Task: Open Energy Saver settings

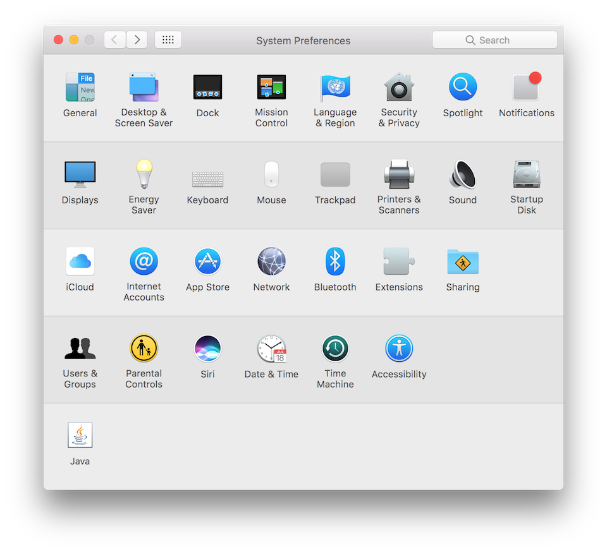Action: pos(144,175)
